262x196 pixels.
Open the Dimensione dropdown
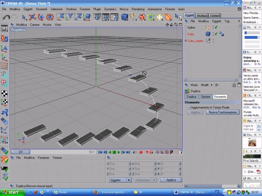pyautogui.click(x=146, y=180)
